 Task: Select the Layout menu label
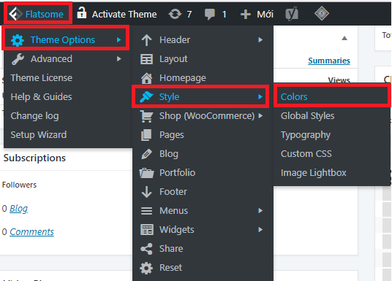173,59
